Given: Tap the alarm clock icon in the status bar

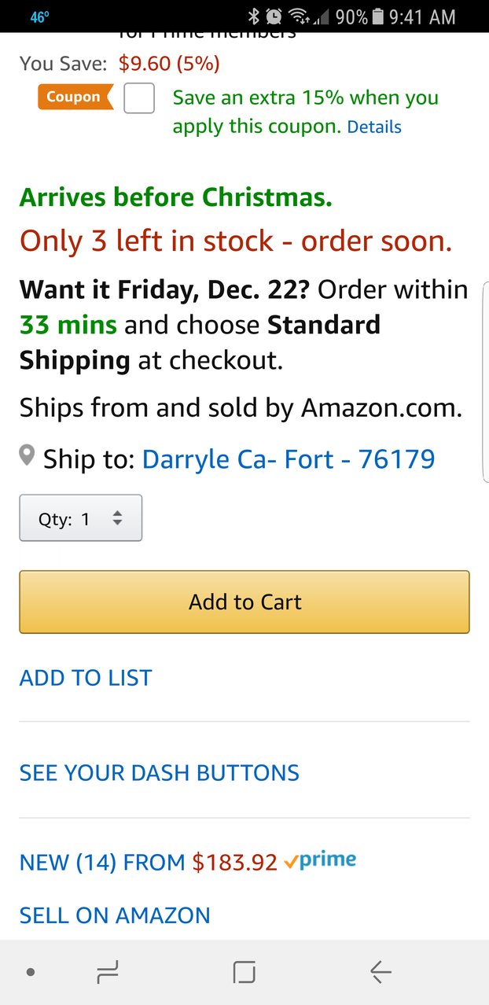Looking at the screenshot, I should coord(274,17).
